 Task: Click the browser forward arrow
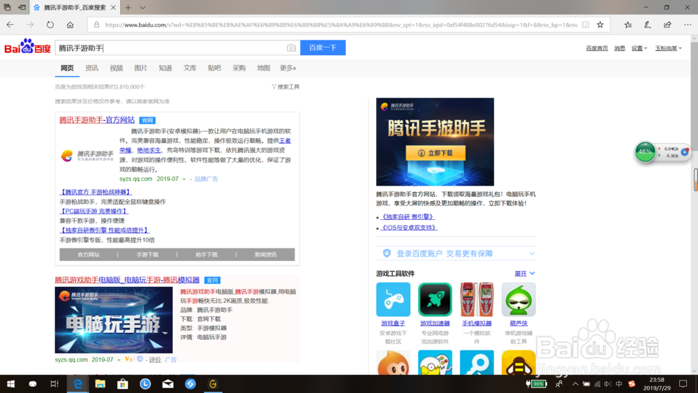(x=30, y=25)
